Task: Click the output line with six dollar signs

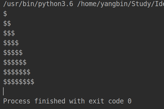Action: tap(15, 62)
